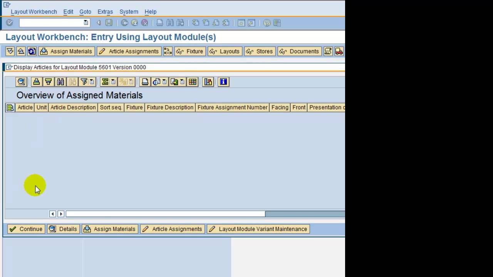493x277 pixels.
Task: Click the ALV grid Print icon
Action: coord(145,82)
